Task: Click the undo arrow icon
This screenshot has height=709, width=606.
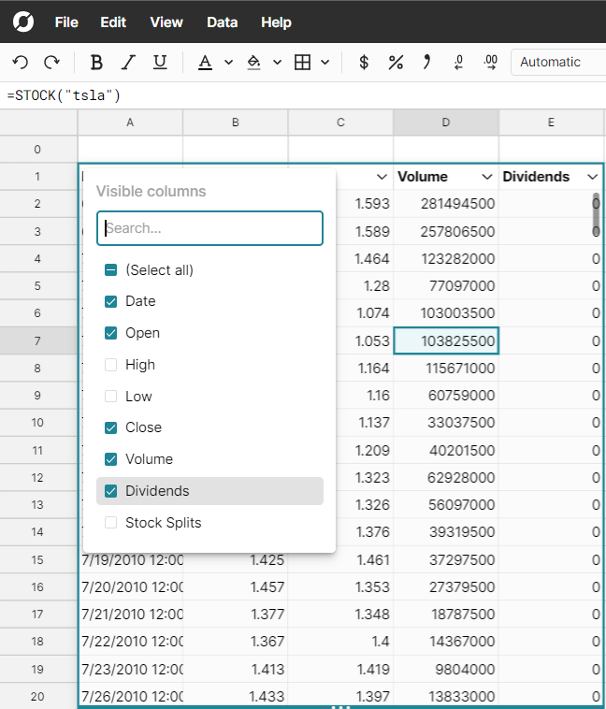Action: point(21,62)
